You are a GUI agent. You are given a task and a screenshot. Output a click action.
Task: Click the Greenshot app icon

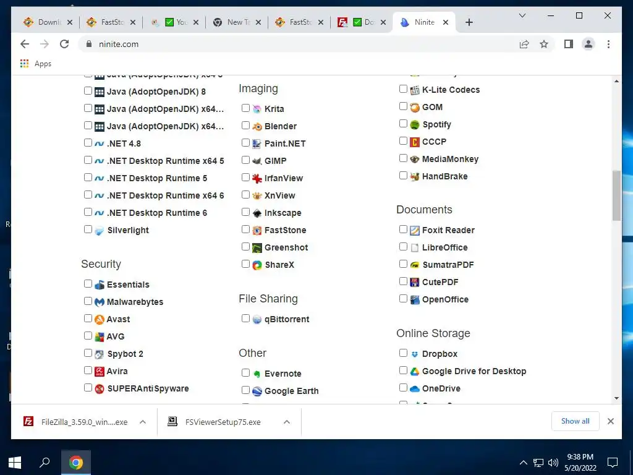coord(257,247)
